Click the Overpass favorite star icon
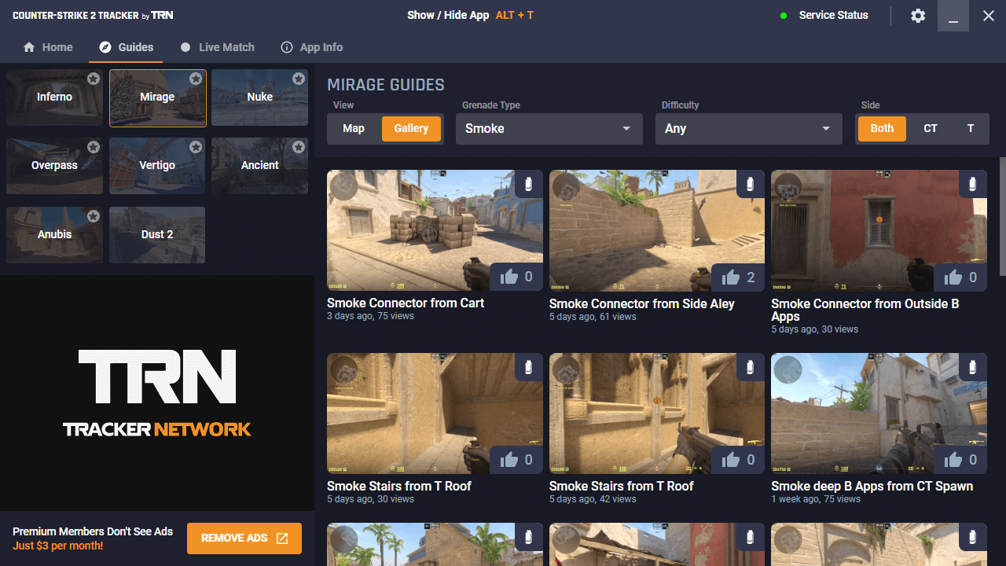 click(x=94, y=147)
